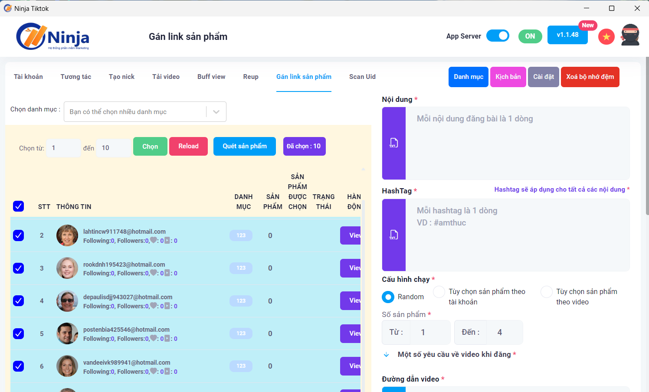
Task: Uncheck the checkbox for postenbia425546 row
Action: [x=19, y=333]
